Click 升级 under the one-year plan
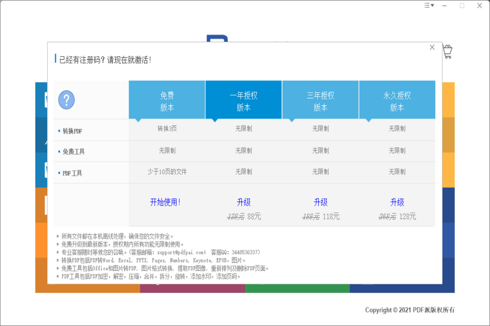 point(244,202)
